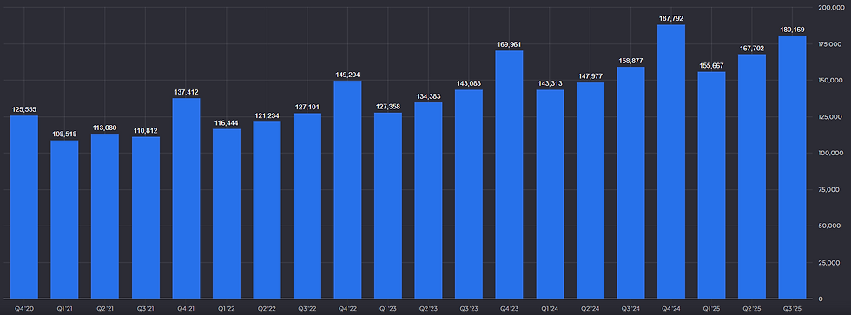Click the value label 113,080
The image size is (851, 315).
[105, 128]
